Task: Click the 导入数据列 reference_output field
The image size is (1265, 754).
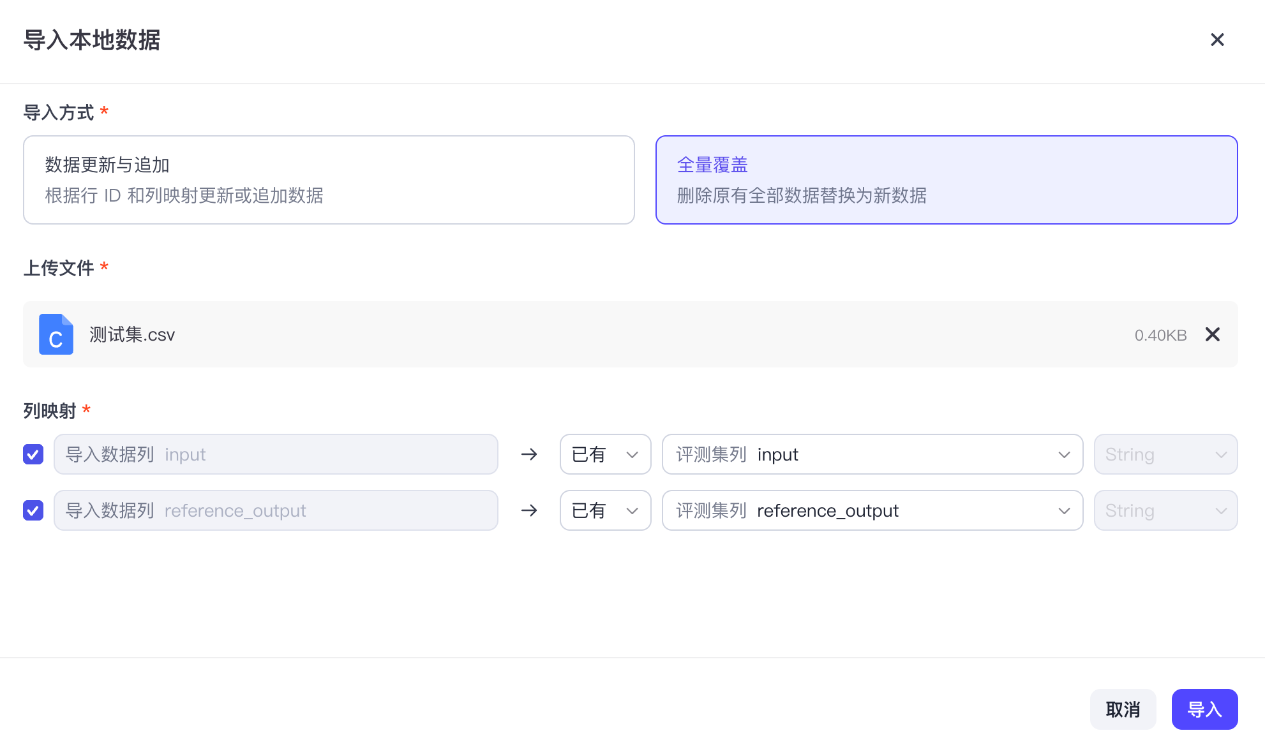Action: pos(276,510)
